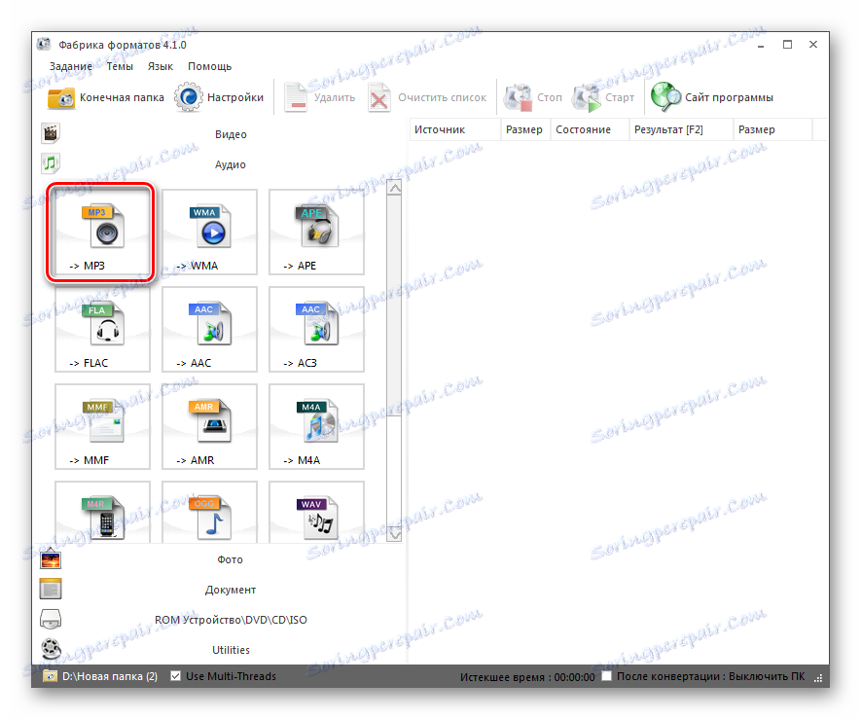
Task: Click Очистить список to clear list
Action: (428, 97)
